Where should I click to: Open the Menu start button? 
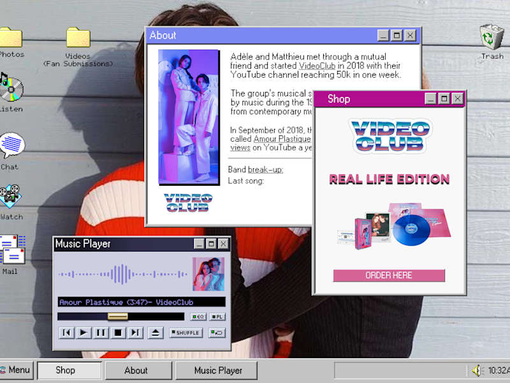click(x=17, y=370)
